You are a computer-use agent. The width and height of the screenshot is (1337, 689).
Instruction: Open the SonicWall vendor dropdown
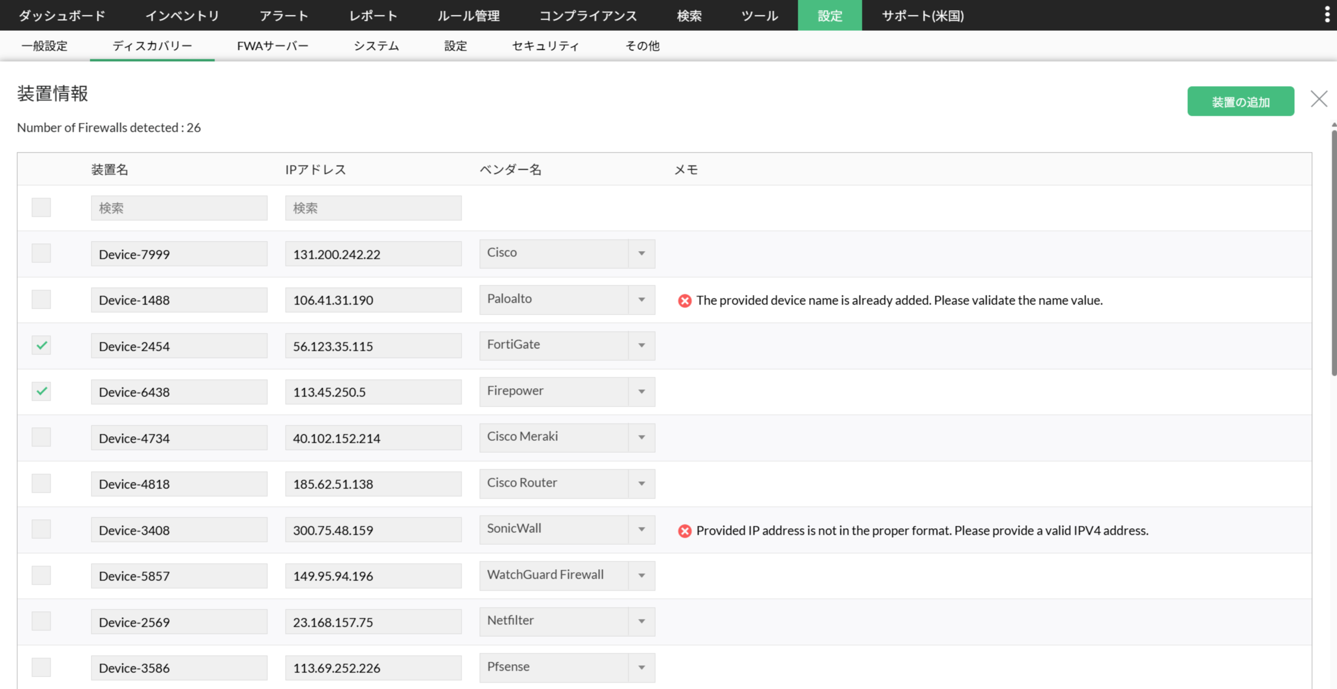coord(567,529)
